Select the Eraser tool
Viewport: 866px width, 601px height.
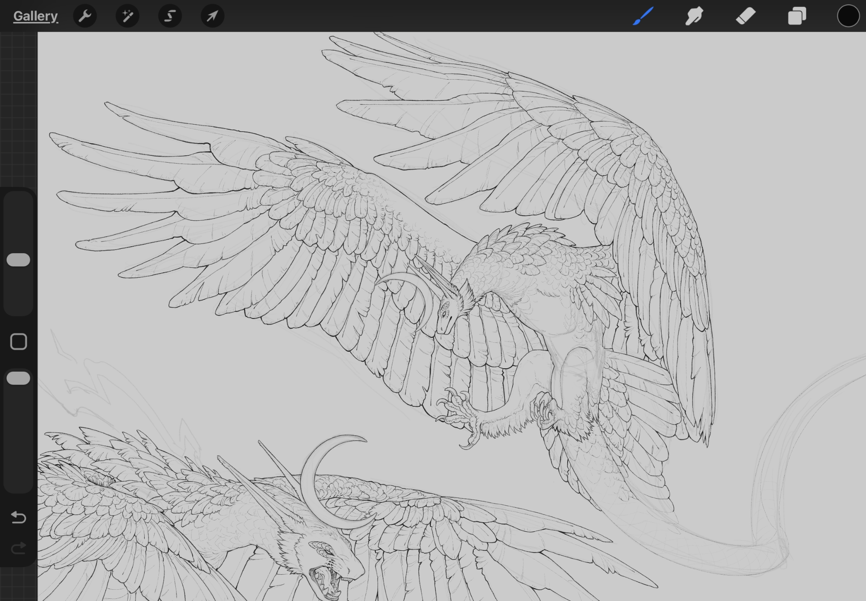click(745, 16)
